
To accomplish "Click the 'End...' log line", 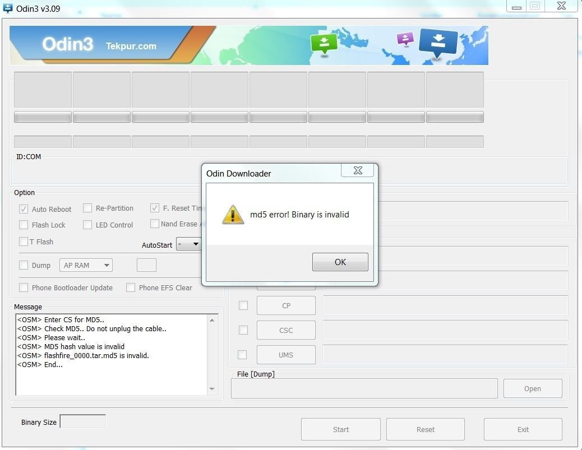I will 40,364.
